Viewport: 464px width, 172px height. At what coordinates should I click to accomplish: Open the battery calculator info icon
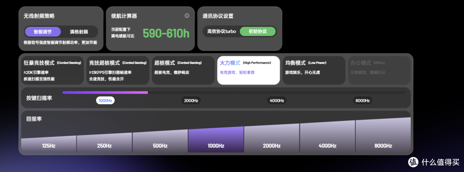(x=187, y=16)
